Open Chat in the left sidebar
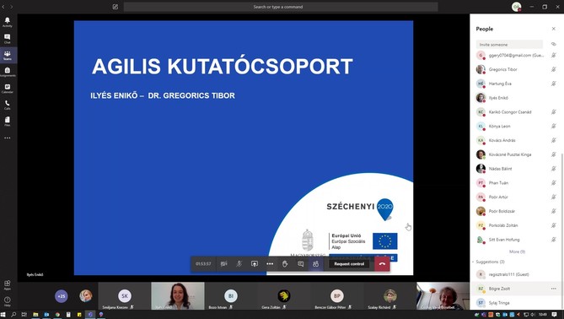This screenshot has width=564, height=319. (x=8, y=39)
